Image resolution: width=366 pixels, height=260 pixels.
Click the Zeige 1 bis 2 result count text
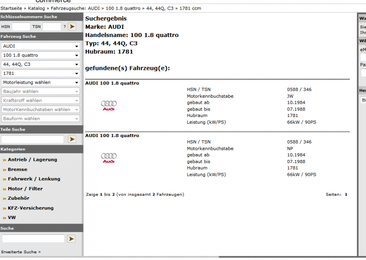tap(135, 195)
